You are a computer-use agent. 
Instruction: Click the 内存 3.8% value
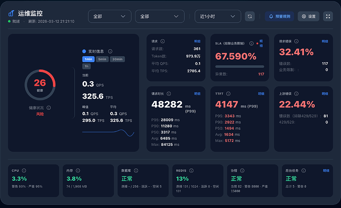pyautogui.click(x=74, y=179)
